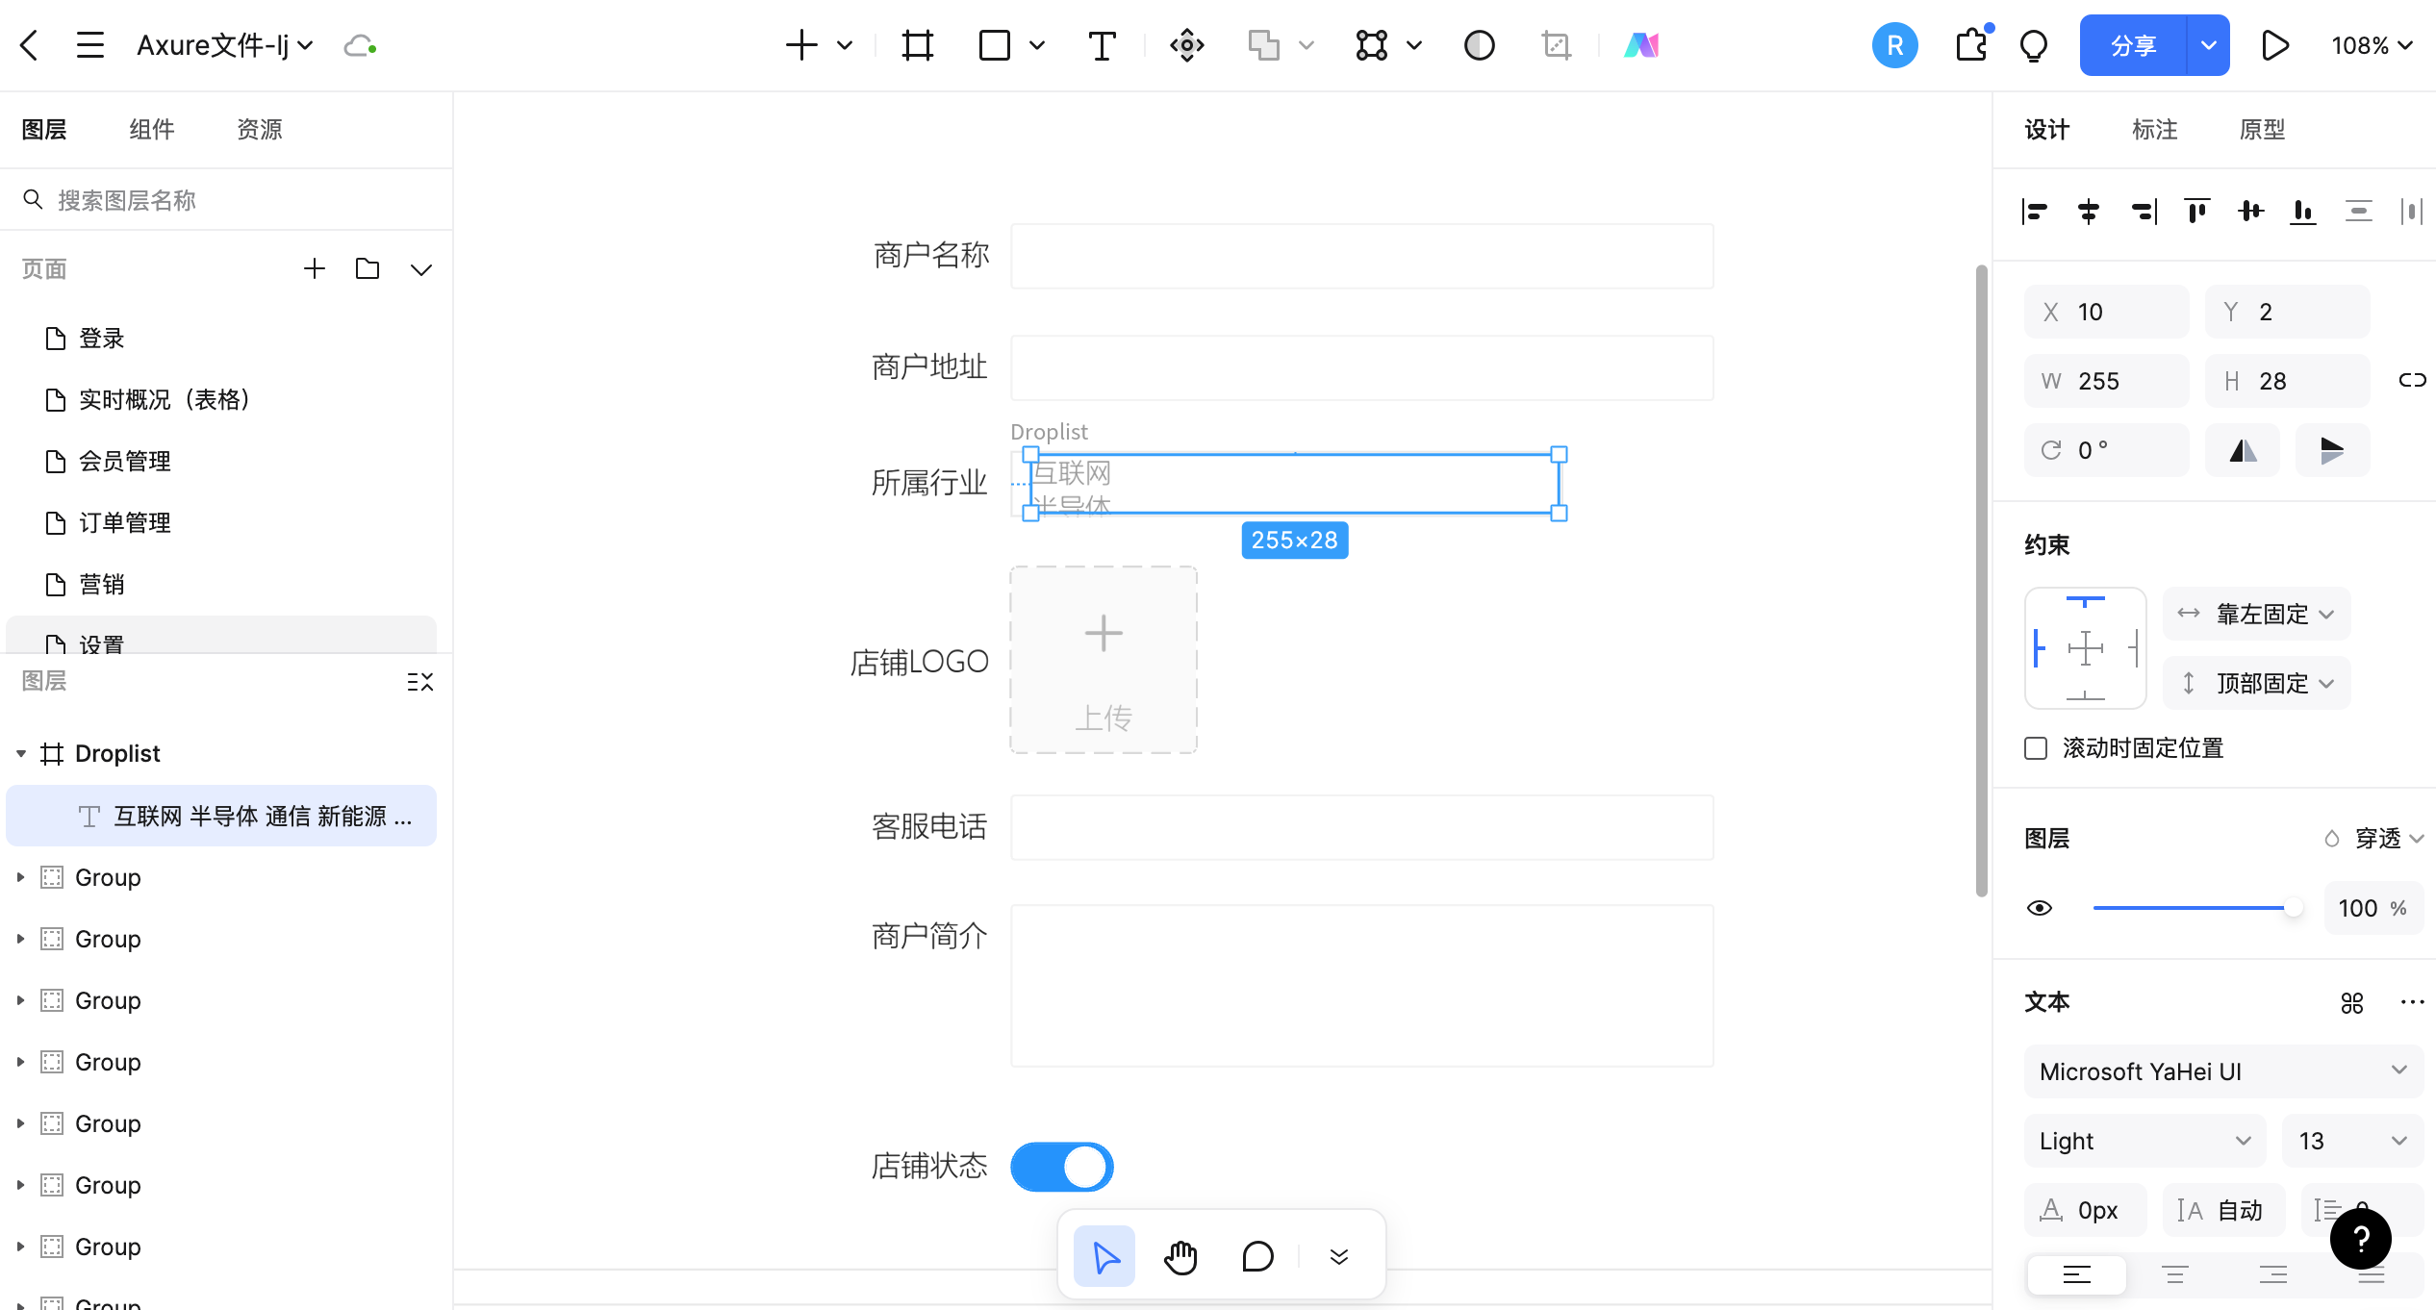Align selection to left edge

2034,212
